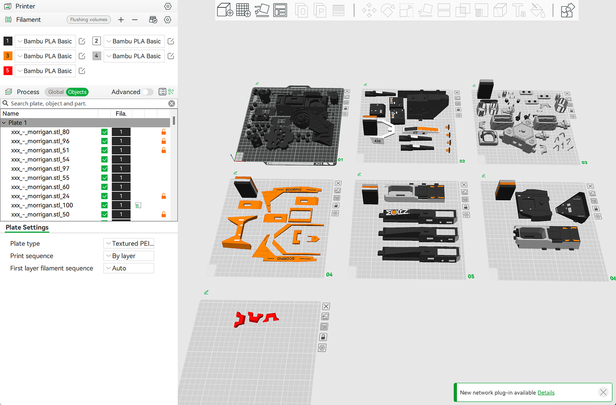Remove a filament with minus button
This screenshot has height=405, width=616.
135,20
